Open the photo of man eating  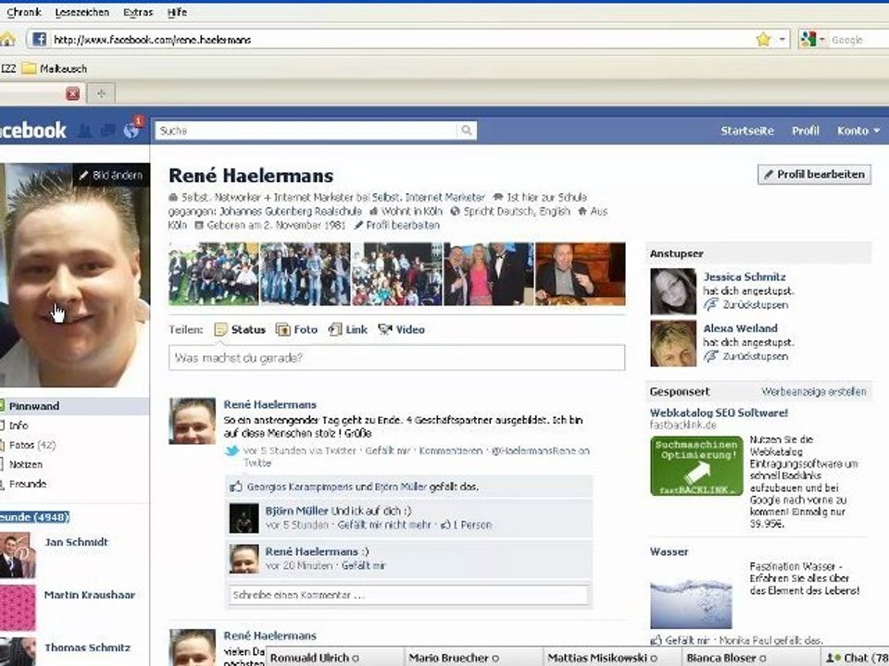tap(581, 274)
